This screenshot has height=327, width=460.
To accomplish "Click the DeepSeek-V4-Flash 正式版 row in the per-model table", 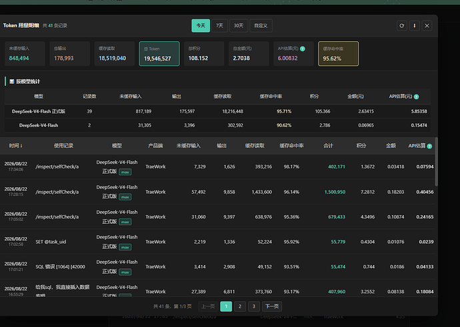I will 218,111.
